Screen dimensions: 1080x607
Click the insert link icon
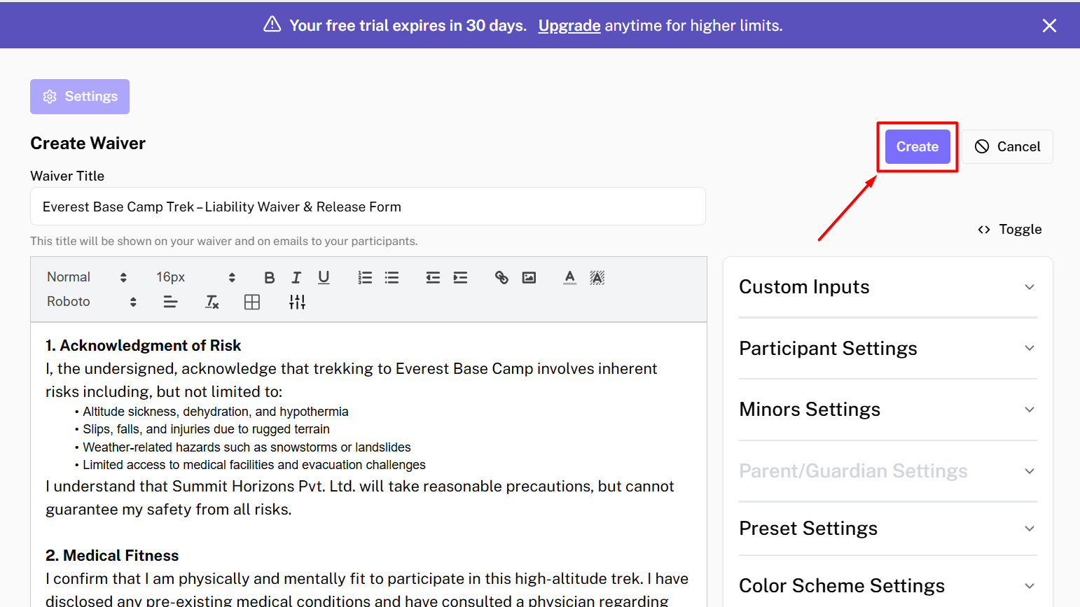pos(501,278)
